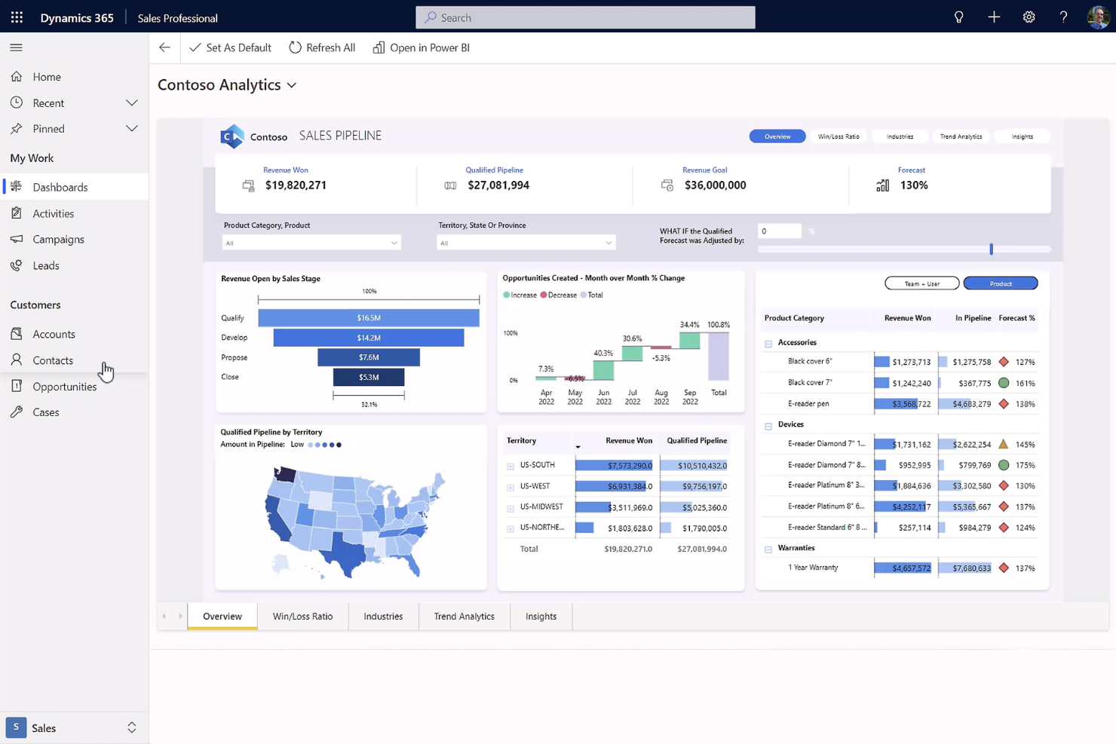Switch table view to Team + User

[x=921, y=283]
